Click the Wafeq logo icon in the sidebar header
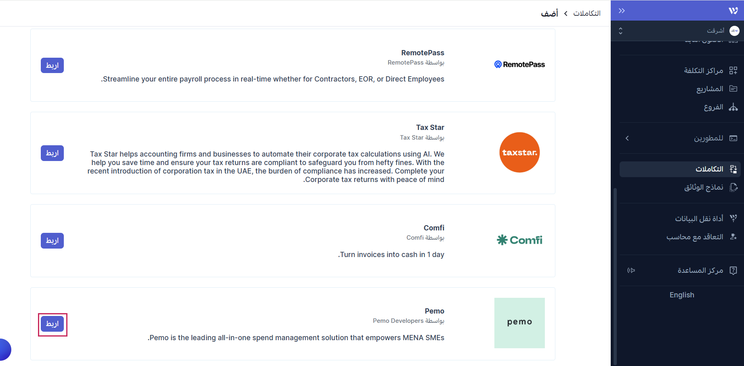Viewport: 744px width, 366px height. pos(733,11)
